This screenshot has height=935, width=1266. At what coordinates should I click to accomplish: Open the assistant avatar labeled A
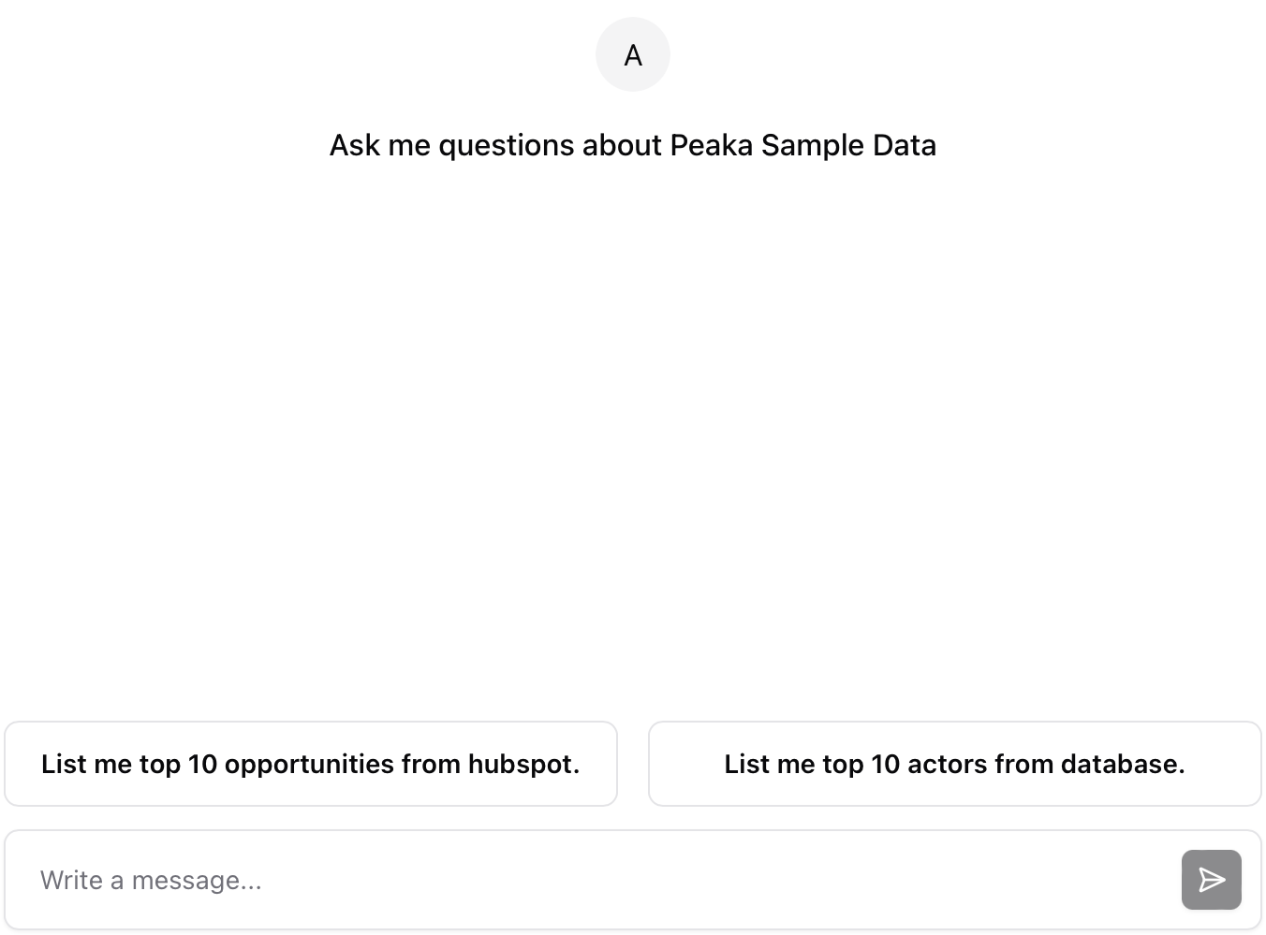[633, 54]
